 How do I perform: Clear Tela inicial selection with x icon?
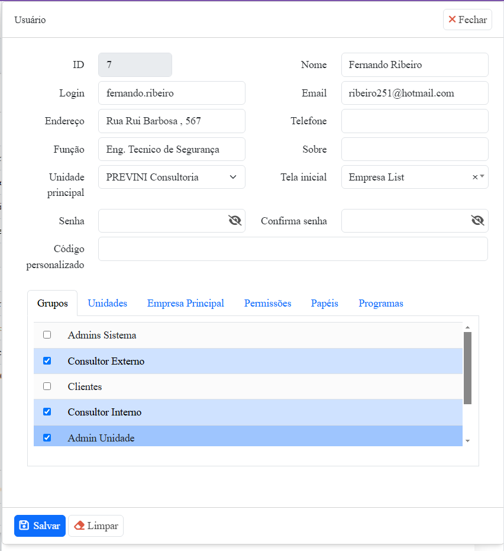[474, 177]
